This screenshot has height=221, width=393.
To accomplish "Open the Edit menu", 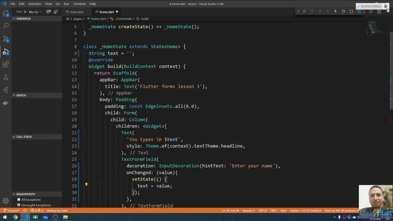I will click(21, 4).
